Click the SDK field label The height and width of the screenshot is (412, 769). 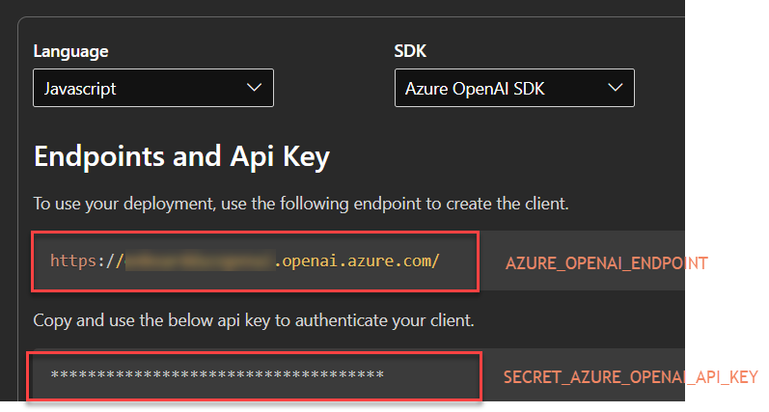(410, 51)
